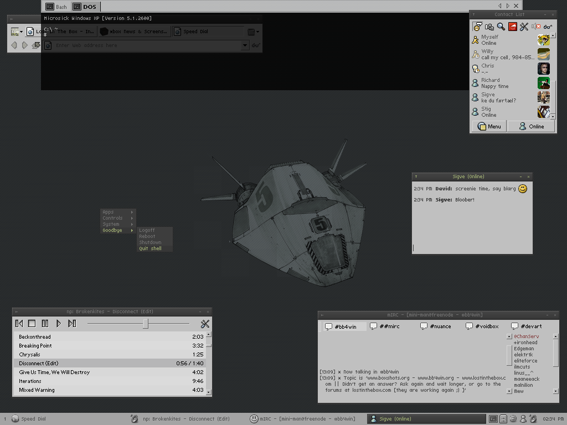Expand the Apps submenu
Screen dimensions: 567x425
118,212
